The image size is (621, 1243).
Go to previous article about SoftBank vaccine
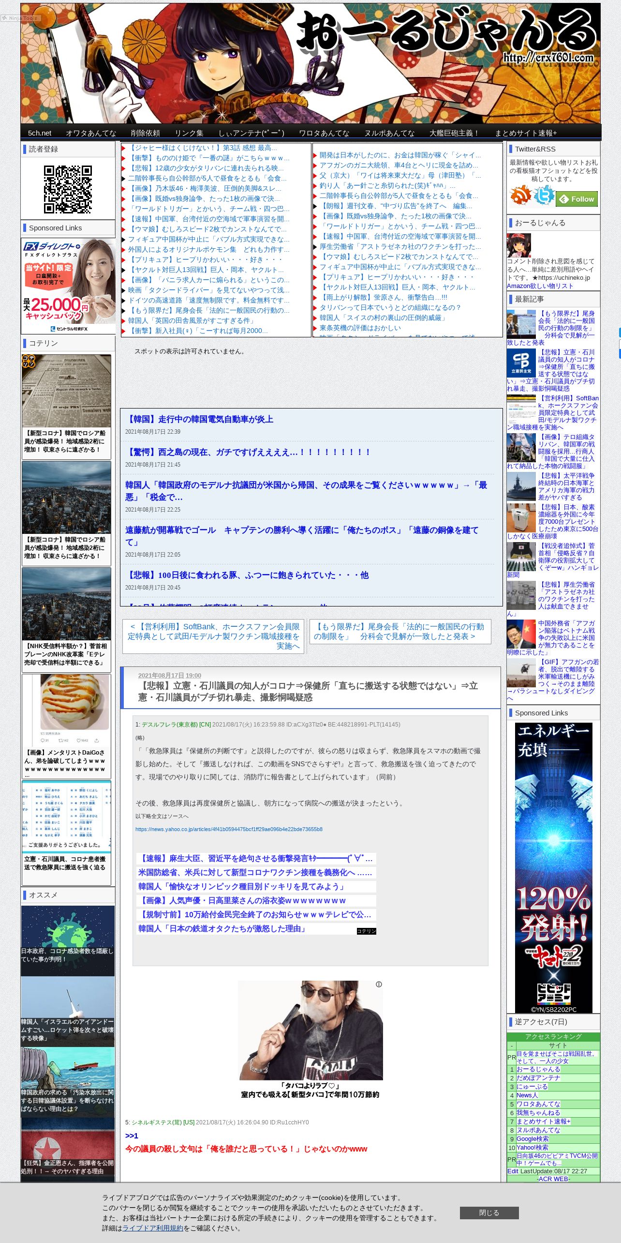coord(213,636)
